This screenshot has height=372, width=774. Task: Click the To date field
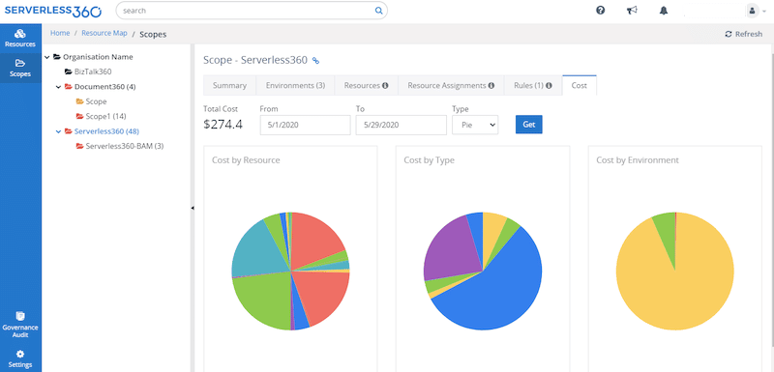point(401,125)
